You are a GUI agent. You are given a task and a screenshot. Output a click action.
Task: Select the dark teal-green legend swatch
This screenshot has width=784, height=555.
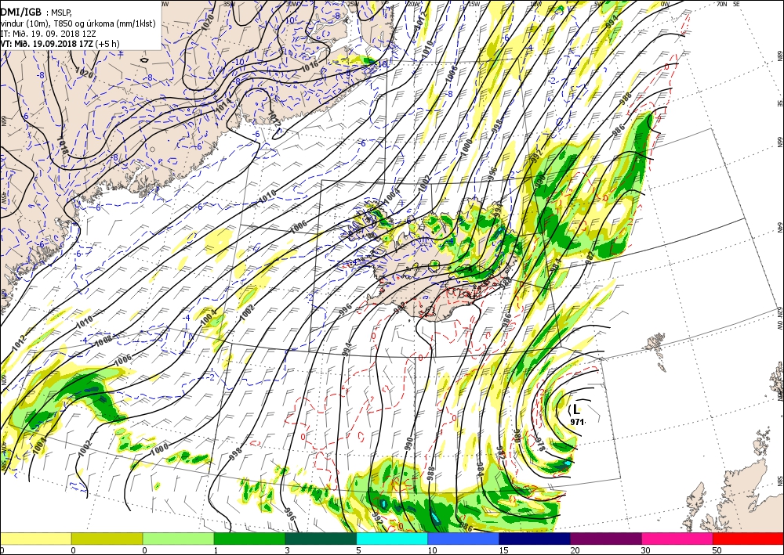coord(321,539)
